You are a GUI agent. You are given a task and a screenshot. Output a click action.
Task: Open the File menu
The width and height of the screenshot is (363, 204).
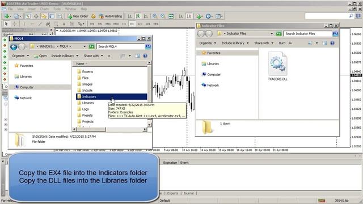pos(10,9)
